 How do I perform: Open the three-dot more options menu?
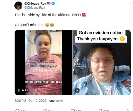(129, 4)
